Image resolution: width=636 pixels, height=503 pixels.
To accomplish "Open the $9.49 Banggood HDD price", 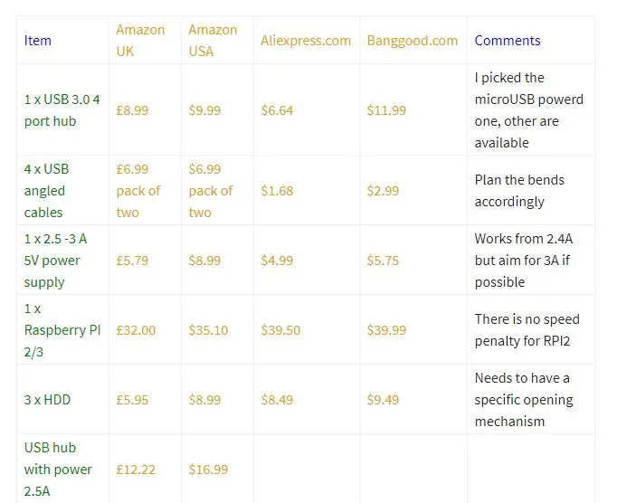I will click(383, 400).
